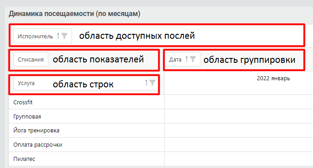Sort the Исполнитель field ascending

point(58,36)
